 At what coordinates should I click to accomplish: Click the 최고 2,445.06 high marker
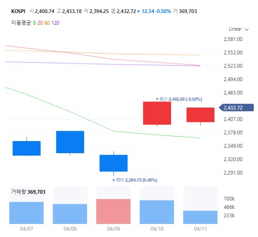[x=179, y=99]
